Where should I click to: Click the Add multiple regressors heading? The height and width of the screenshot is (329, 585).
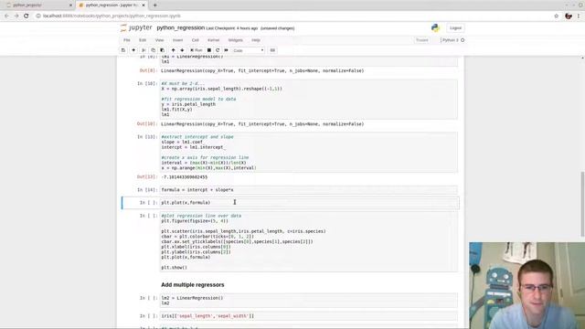193,284
